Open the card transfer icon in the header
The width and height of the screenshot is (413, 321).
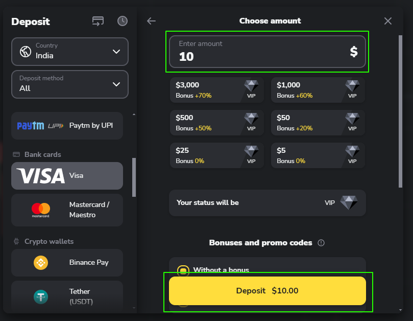point(98,21)
